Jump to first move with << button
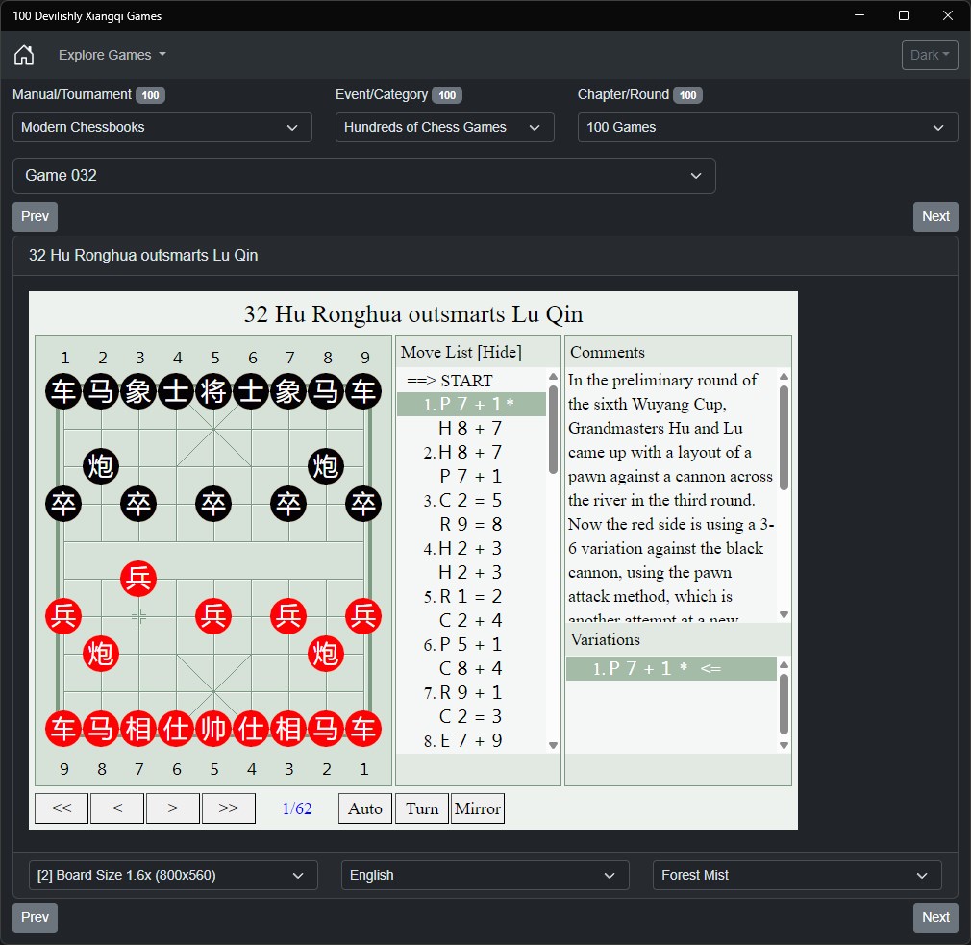Viewport: 971px width, 945px height. [x=62, y=808]
